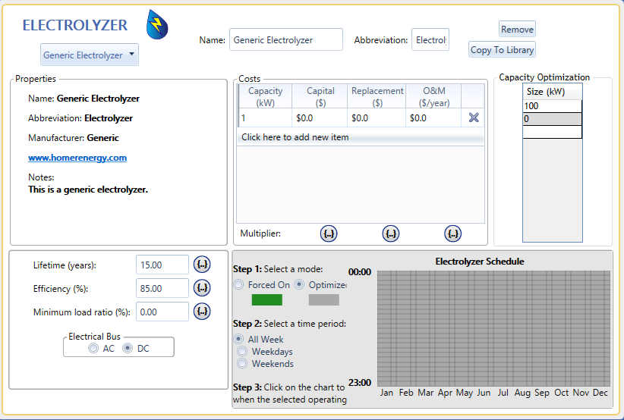Click Capital cost cell $0.0
This screenshot has height=420, width=624.
coord(320,118)
